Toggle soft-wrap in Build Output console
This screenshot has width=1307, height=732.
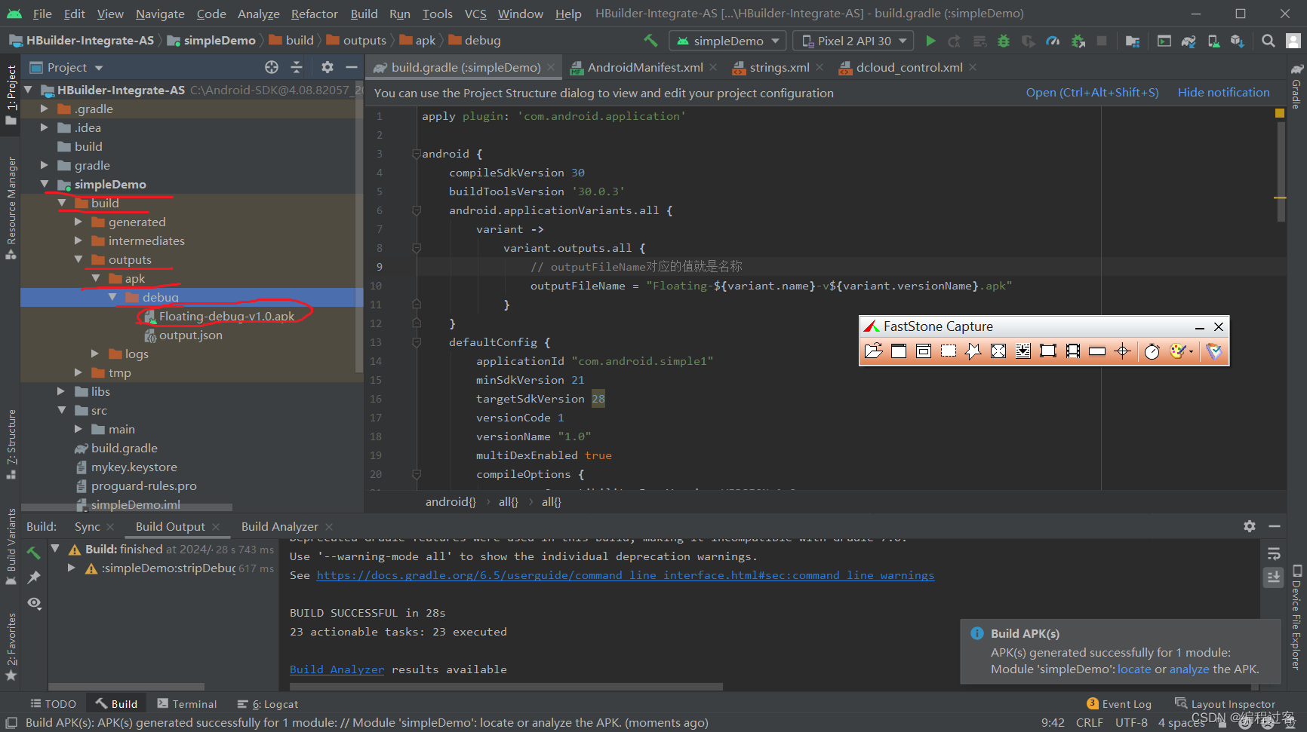tap(1274, 554)
